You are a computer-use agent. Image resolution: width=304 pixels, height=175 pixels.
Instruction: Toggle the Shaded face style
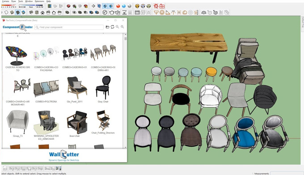(12, 12)
